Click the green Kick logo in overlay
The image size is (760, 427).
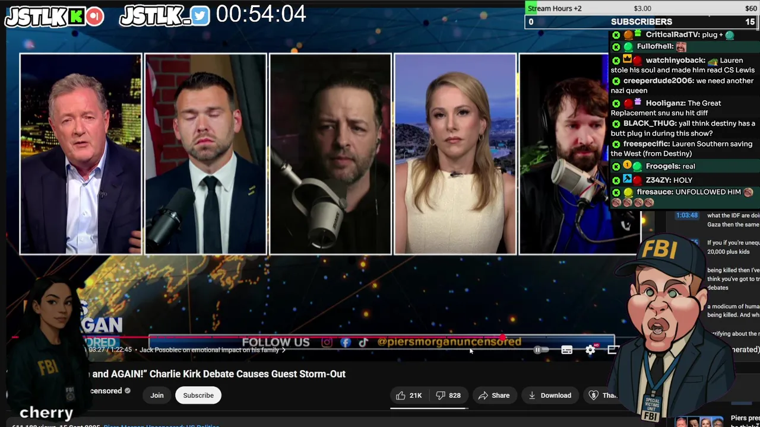77,17
